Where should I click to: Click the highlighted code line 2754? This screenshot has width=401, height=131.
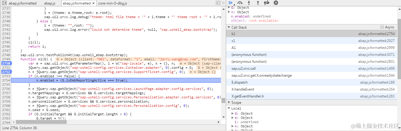pyautogui.click(x=116, y=80)
